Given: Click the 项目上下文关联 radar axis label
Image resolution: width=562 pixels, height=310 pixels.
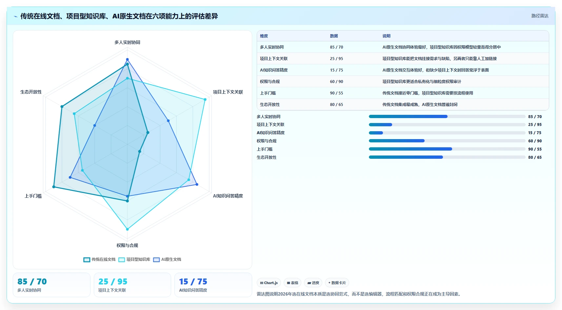Looking at the screenshot, I should coord(228,92).
